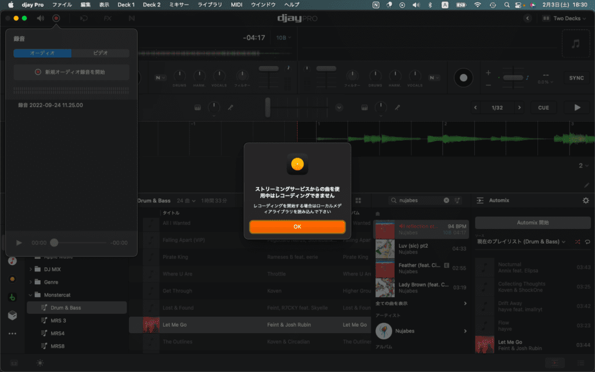Open the 10B key dropdown
The width and height of the screenshot is (595, 372).
click(284, 38)
